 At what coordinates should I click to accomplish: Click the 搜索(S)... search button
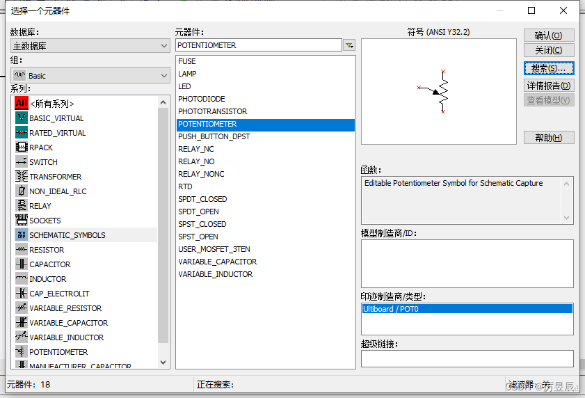[x=549, y=68]
